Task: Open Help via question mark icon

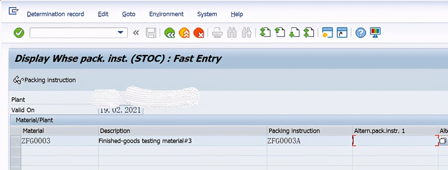Action: [361, 33]
